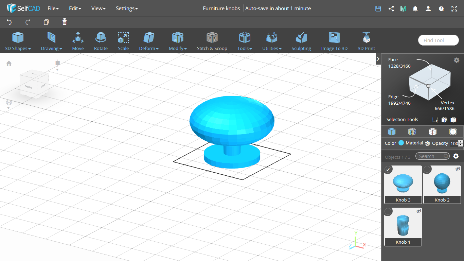464x261 pixels.
Task: Click the Objects Search field
Action: coord(432,156)
